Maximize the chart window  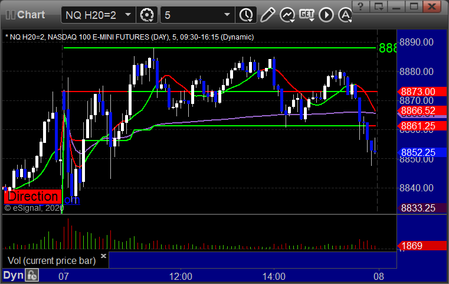click(x=414, y=6)
